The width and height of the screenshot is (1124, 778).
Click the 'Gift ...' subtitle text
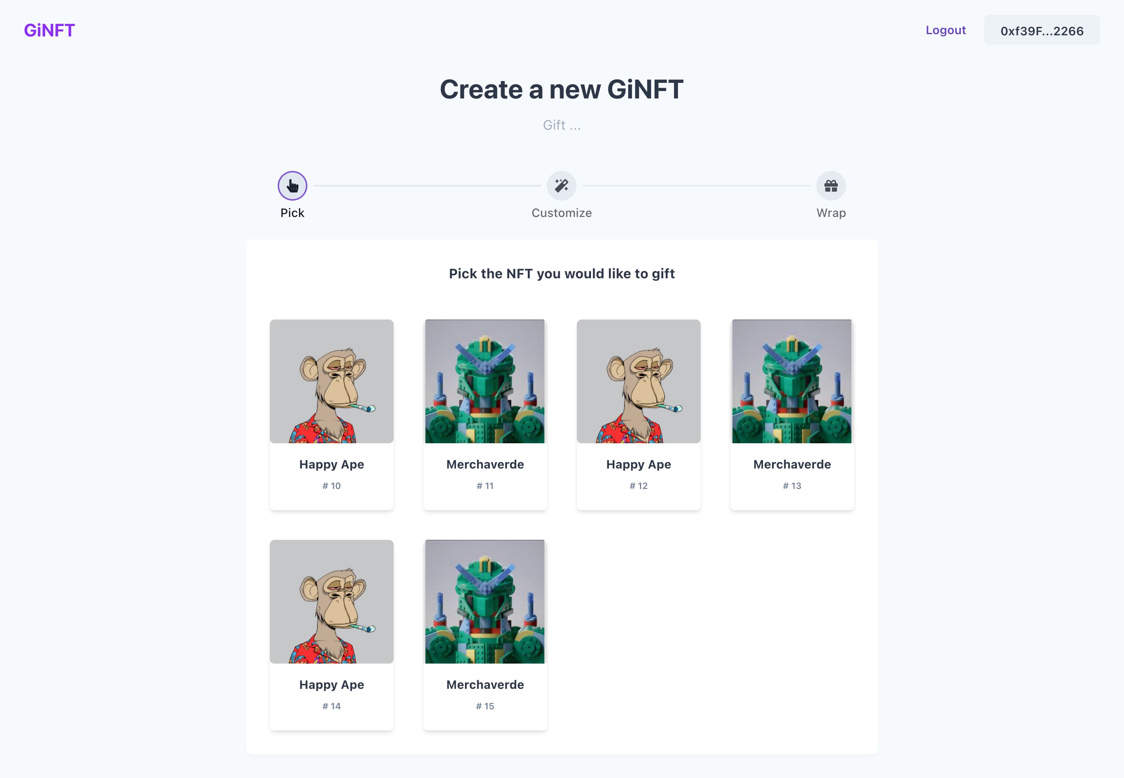(x=561, y=125)
